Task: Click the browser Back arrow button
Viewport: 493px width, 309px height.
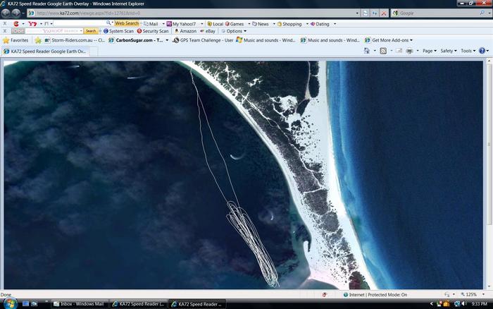Action: coord(6,13)
